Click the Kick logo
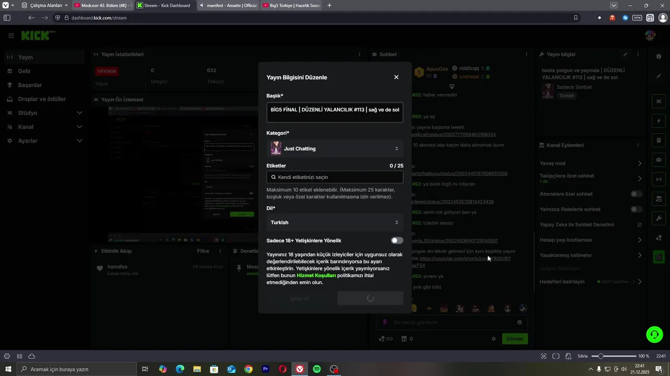 click(38, 36)
